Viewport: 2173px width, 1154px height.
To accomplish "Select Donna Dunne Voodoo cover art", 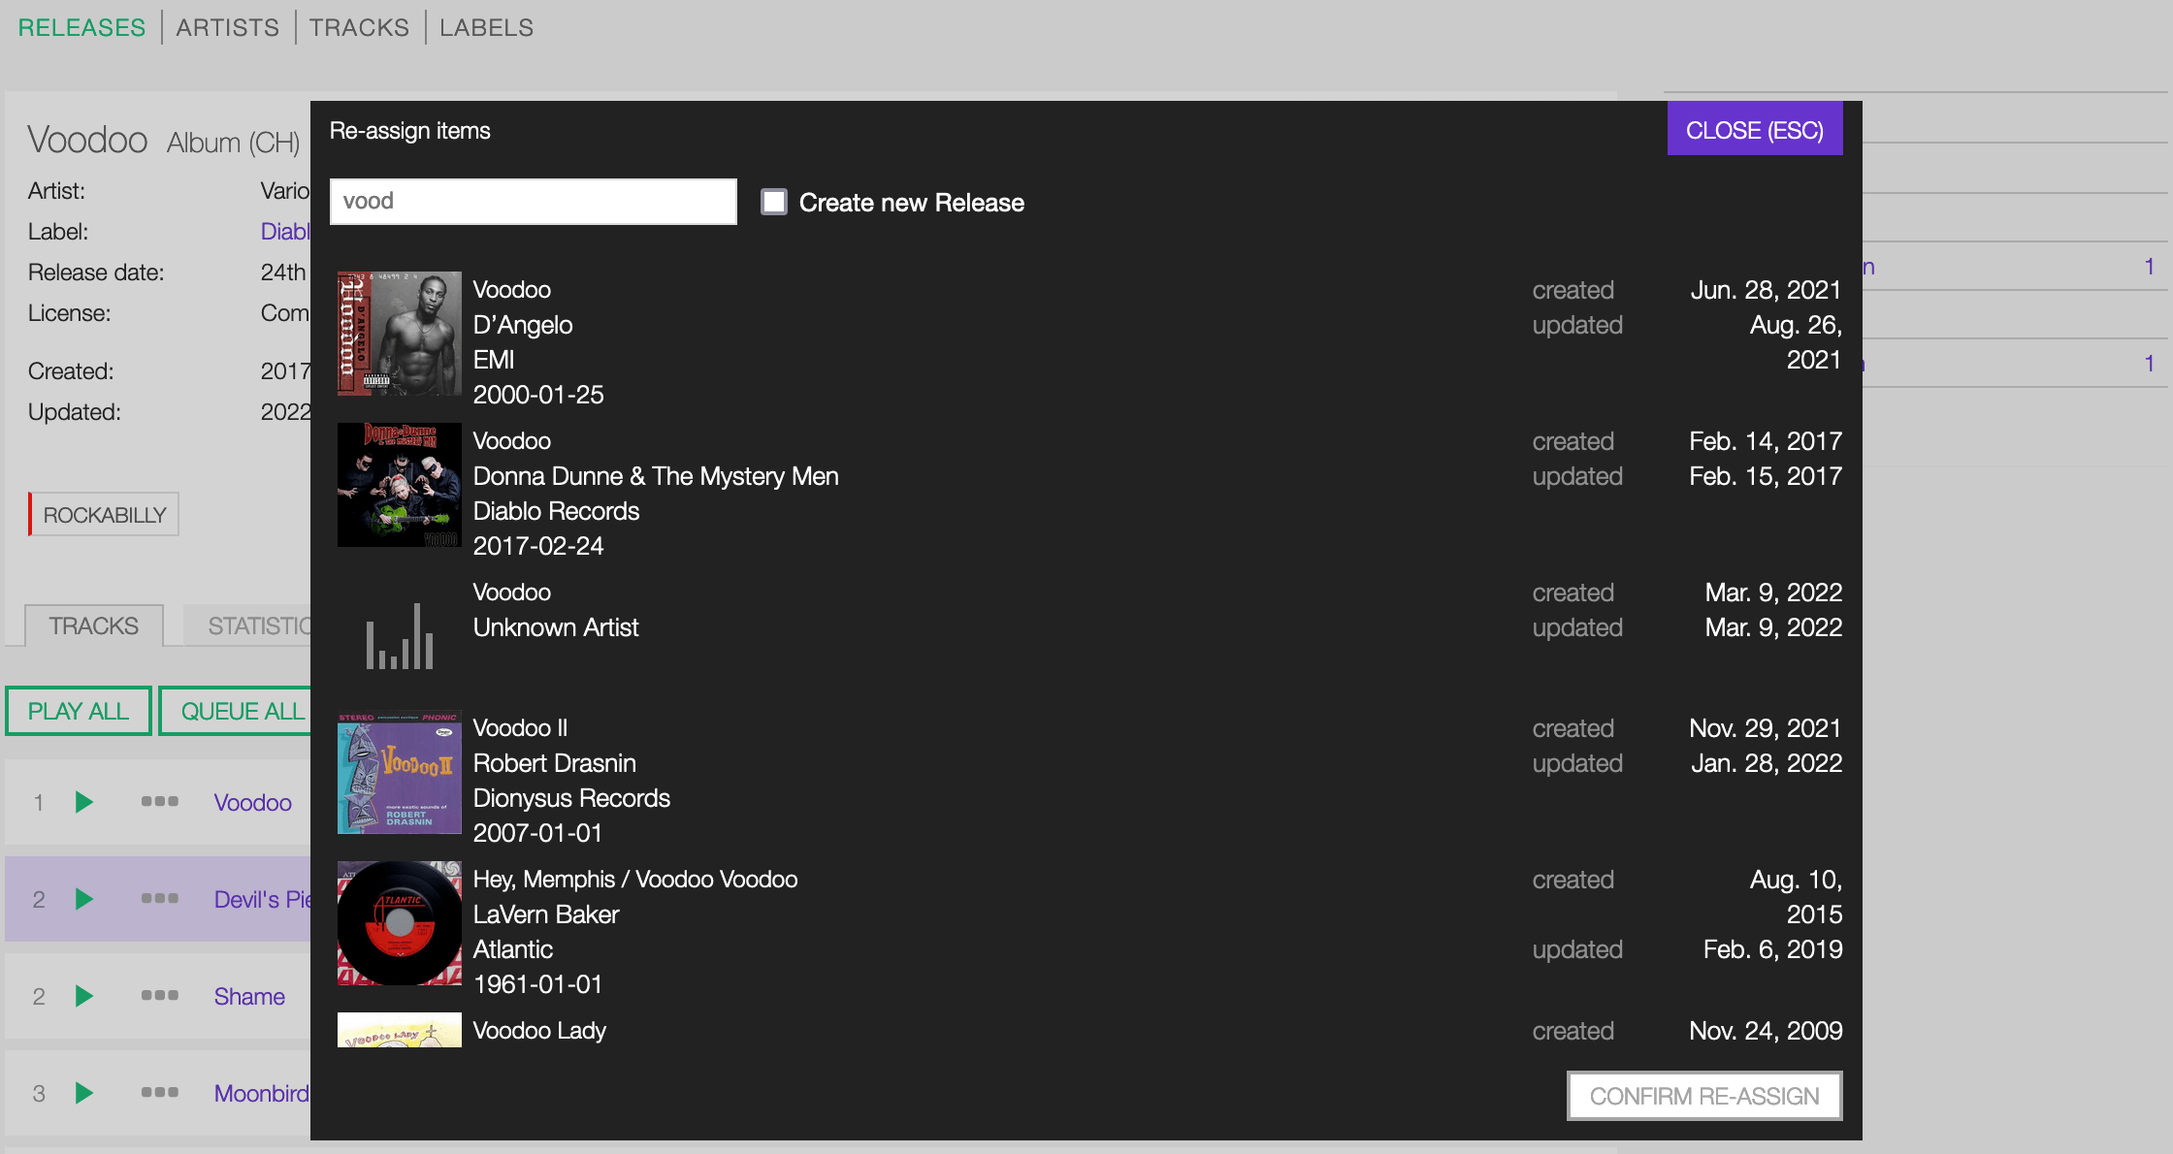I will pyautogui.click(x=400, y=485).
